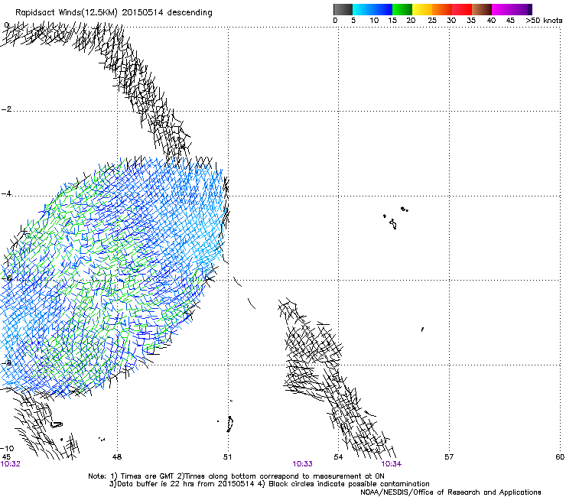Click the NOAA/NESDIS credit text
Image resolution: width=566 pixels, height=497 pixels.
(x=451, y=492)
